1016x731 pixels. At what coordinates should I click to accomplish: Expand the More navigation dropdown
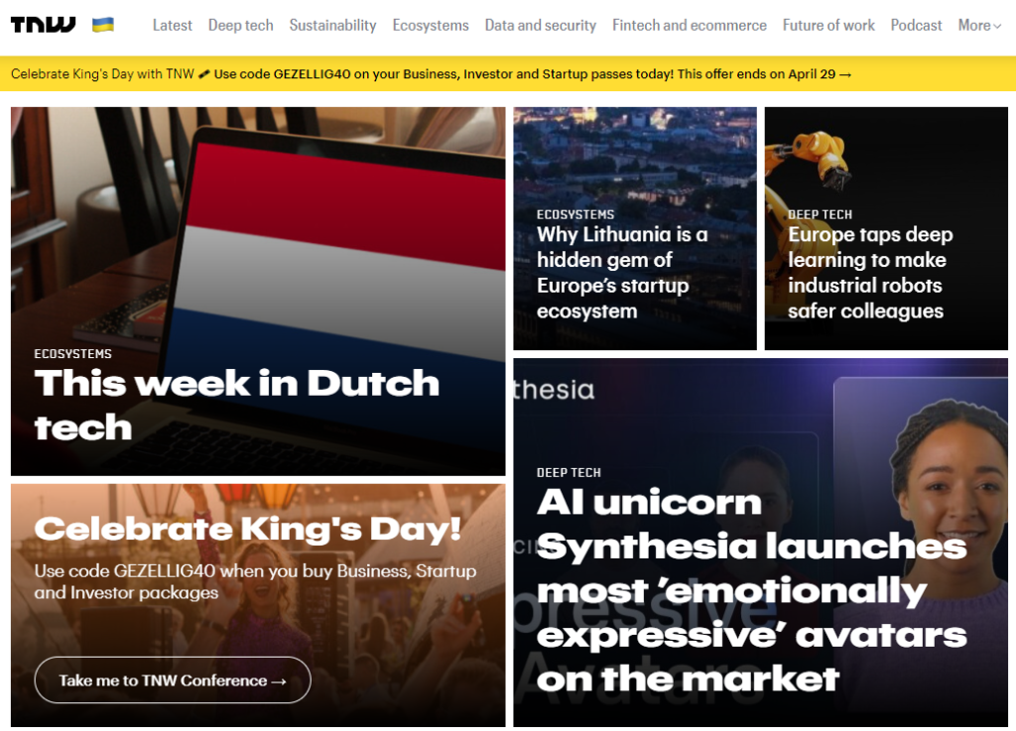click(978, 25)
